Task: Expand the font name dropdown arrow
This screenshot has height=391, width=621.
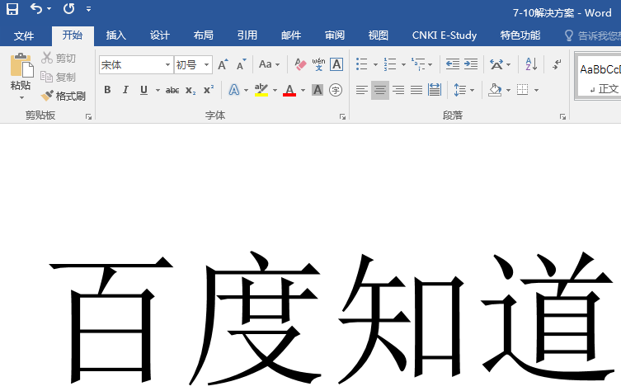Action: [168, 64]
